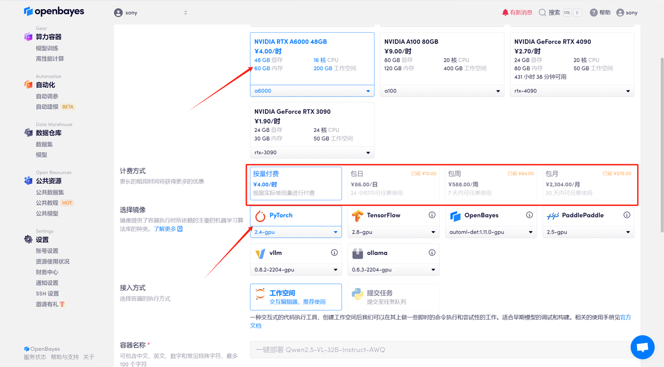Open the notification bell for new messages
This screenshot has height=367, width=664.
pyautogui.click(x=505, y=12)
